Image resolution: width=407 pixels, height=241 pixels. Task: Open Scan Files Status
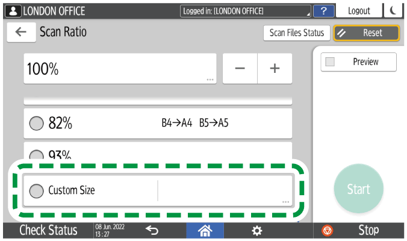pyautogui.click(x=296, y=33)
